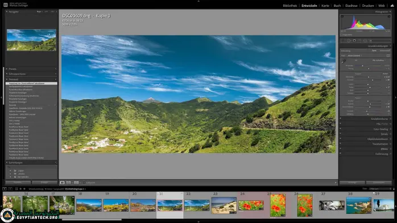Click the Lightroom logo in identity plate
Image resolution: width=397 pixels, height=223 pixels.
[5, 5]
